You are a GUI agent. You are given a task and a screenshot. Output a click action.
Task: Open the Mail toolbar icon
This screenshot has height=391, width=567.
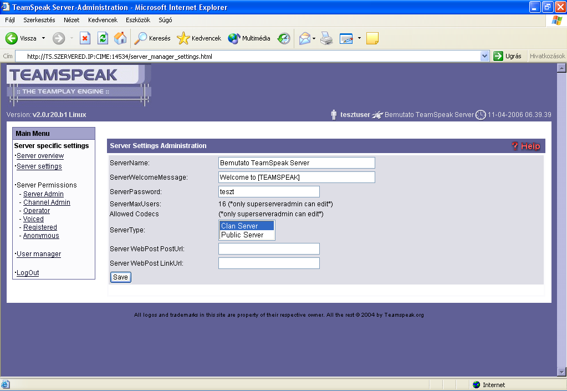[304, 38]
